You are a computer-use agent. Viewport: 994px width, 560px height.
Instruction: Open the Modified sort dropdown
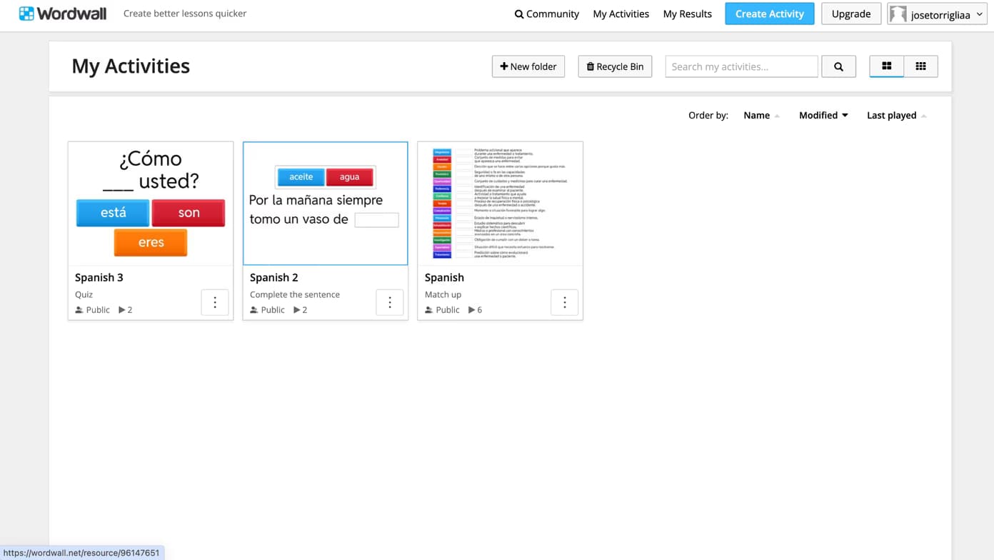point(823,115)
